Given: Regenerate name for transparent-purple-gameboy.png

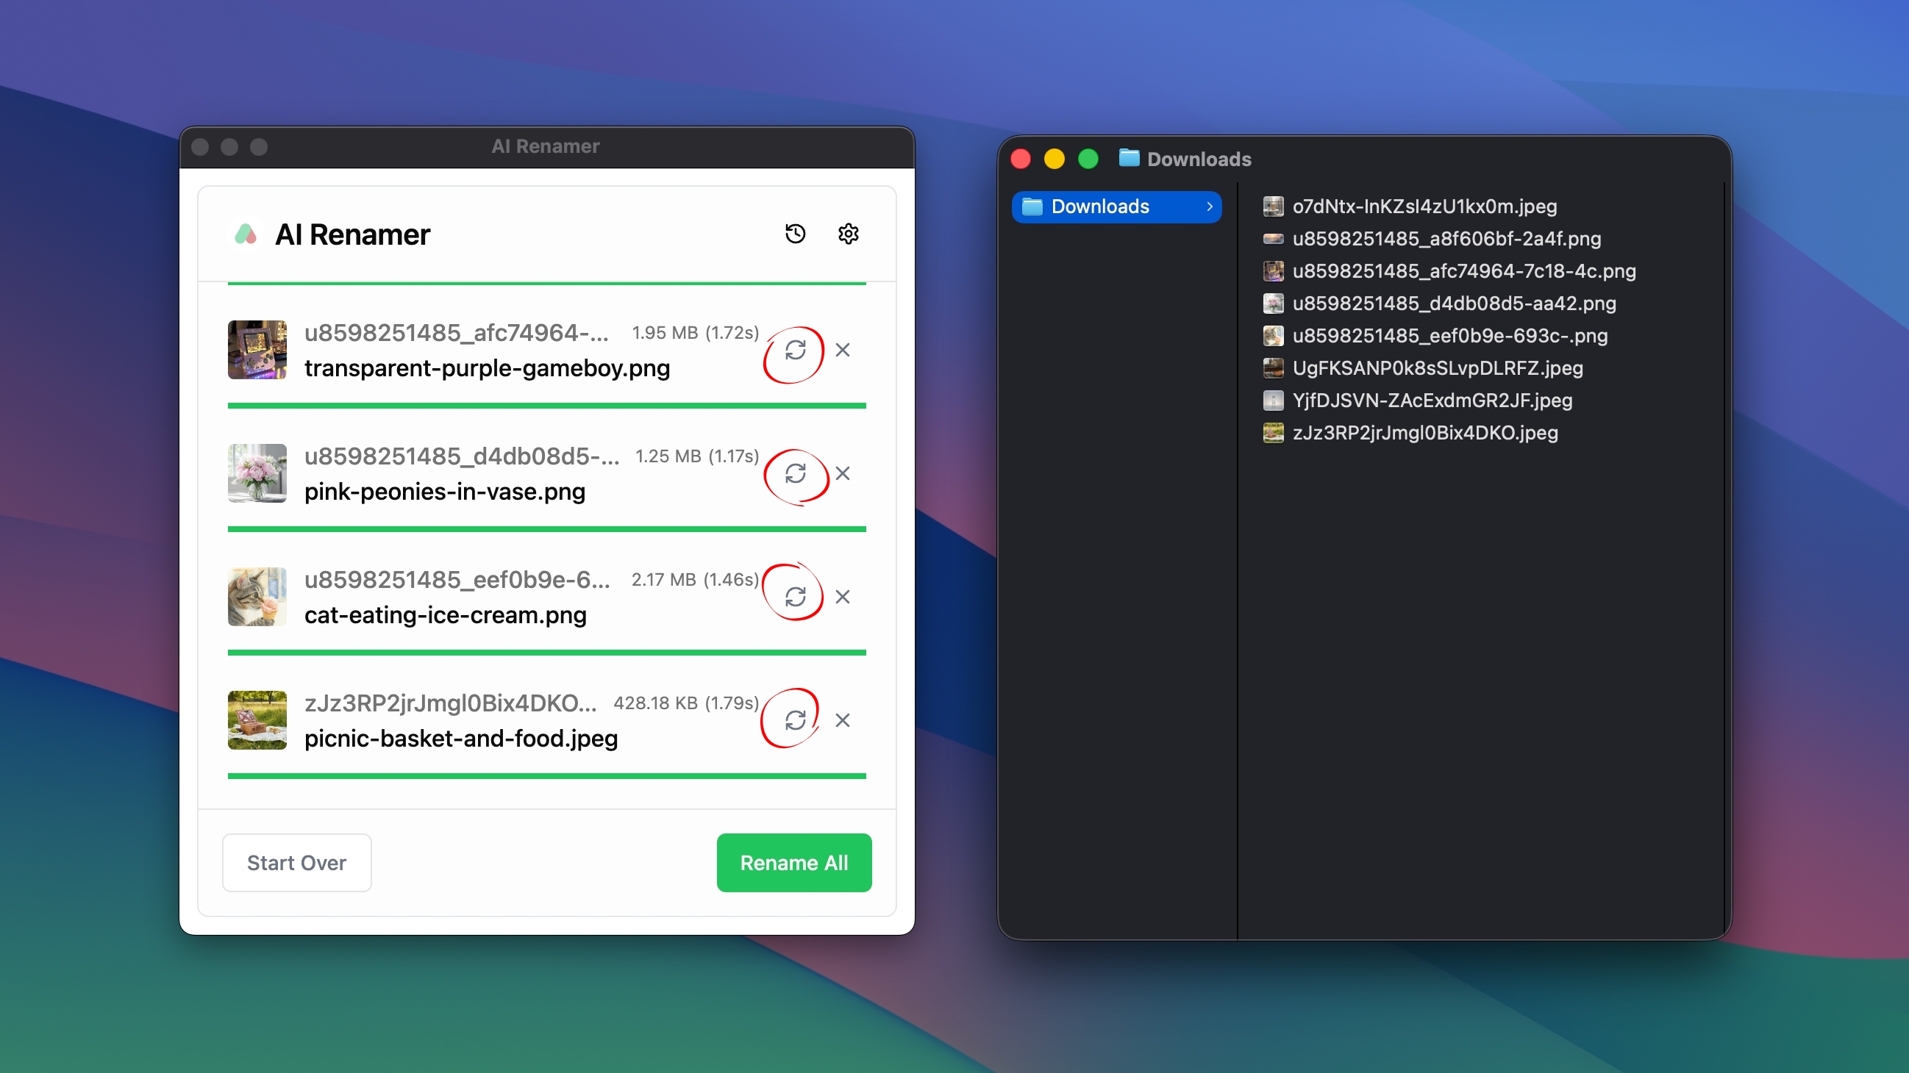Looking at the screenshot, I should click(796, 351).
